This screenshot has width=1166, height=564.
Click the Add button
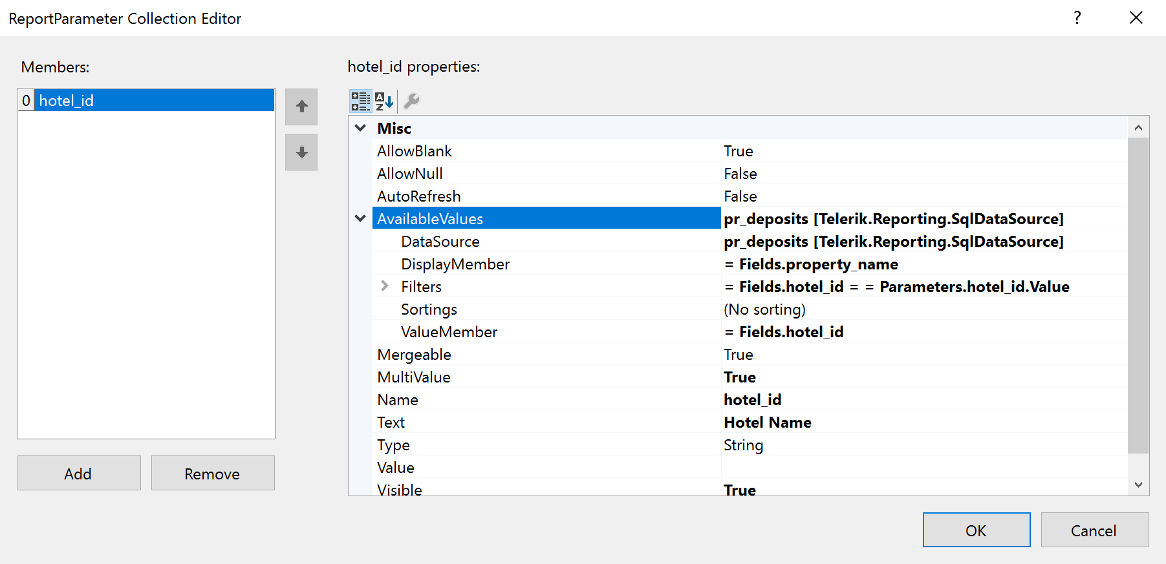tap(79, 474)
